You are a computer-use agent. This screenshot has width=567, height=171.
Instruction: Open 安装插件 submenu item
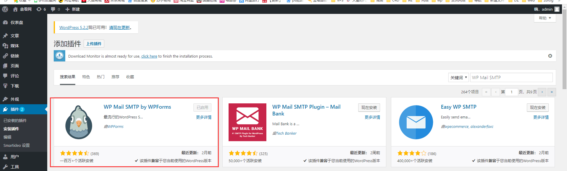pyautogui.click(x=11, y=129)
